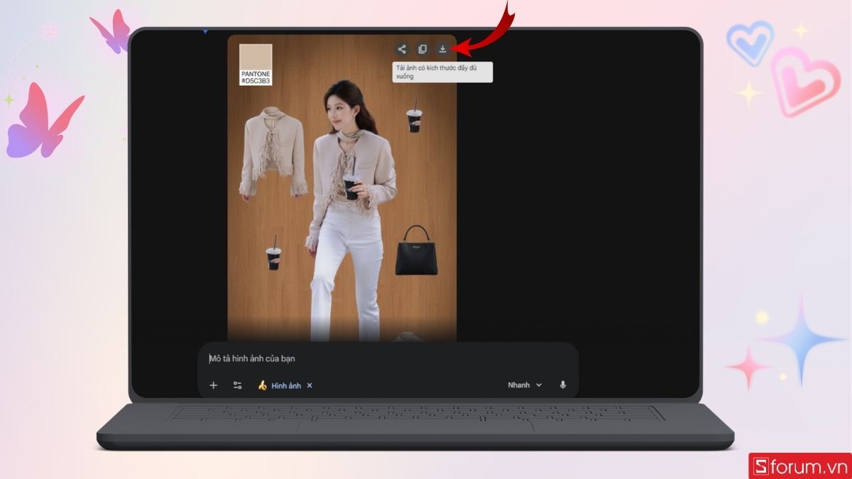852x479 pixels.
Task: Activate the microphone voice input
Action: point(563,385)
